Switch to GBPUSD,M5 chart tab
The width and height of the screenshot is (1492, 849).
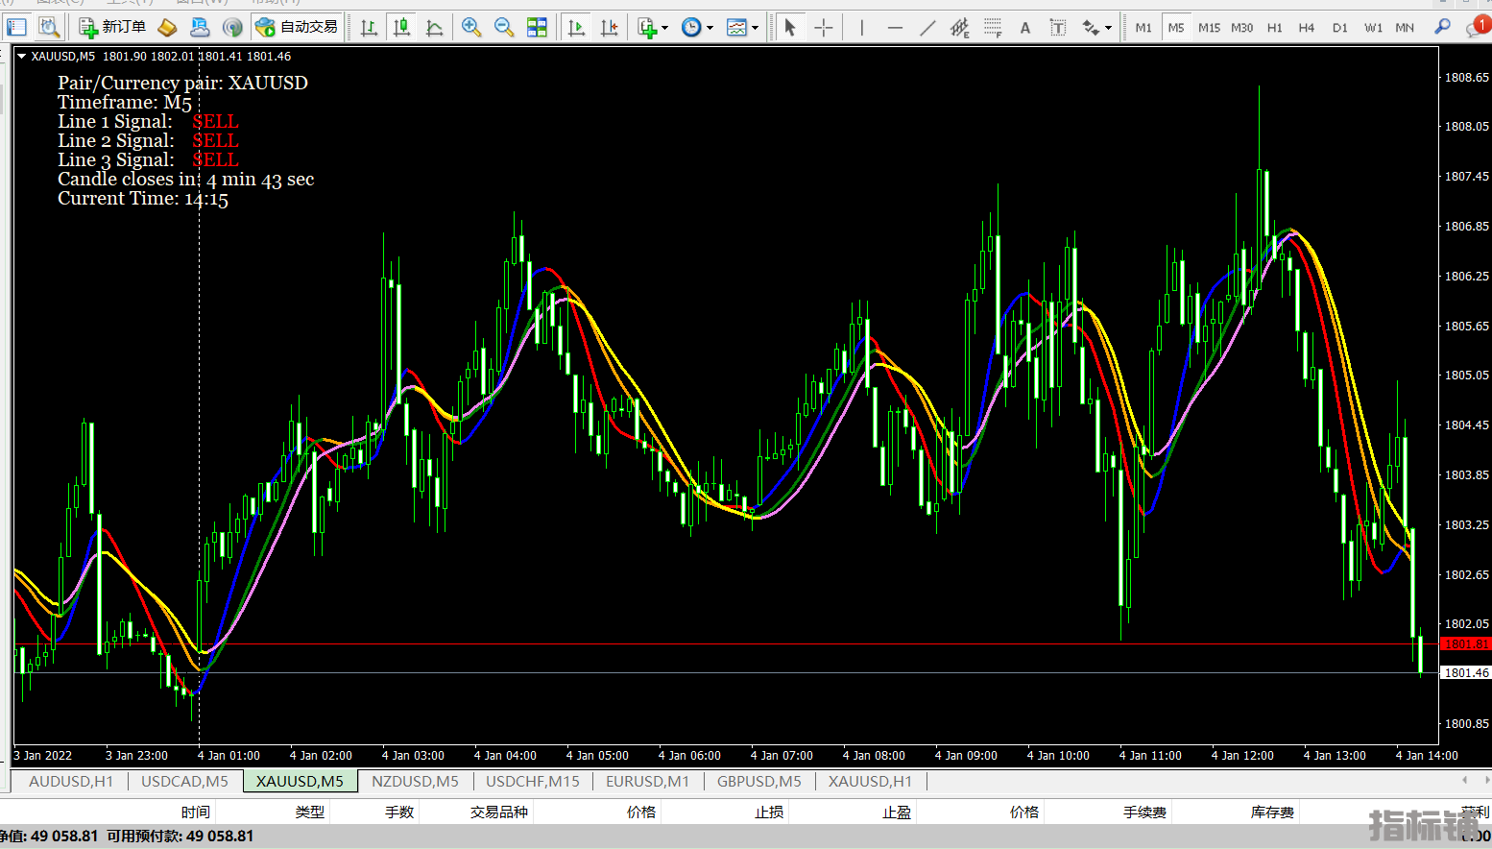(758, 781)
